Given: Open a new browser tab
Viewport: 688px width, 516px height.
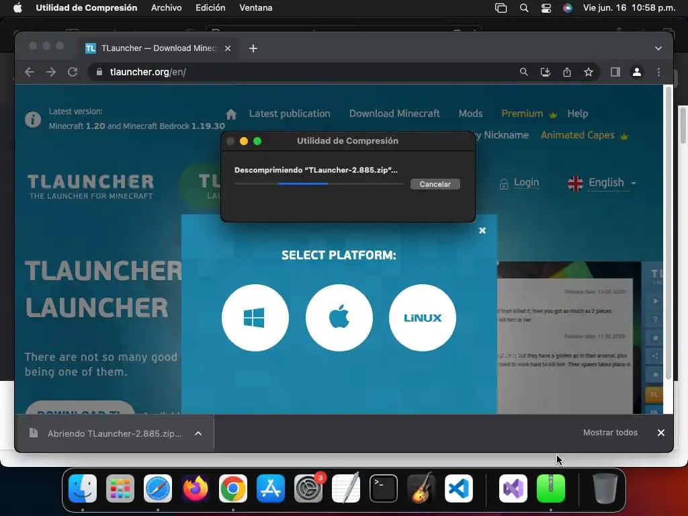Looking at the screenshot, I should (253, 48).
